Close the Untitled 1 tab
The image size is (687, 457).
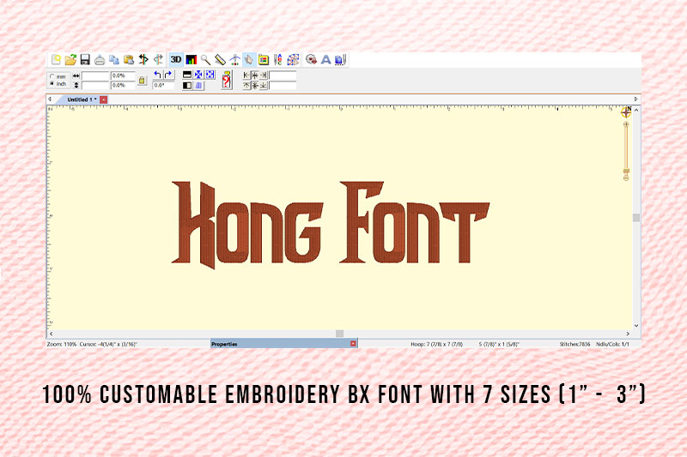(103, 99)
